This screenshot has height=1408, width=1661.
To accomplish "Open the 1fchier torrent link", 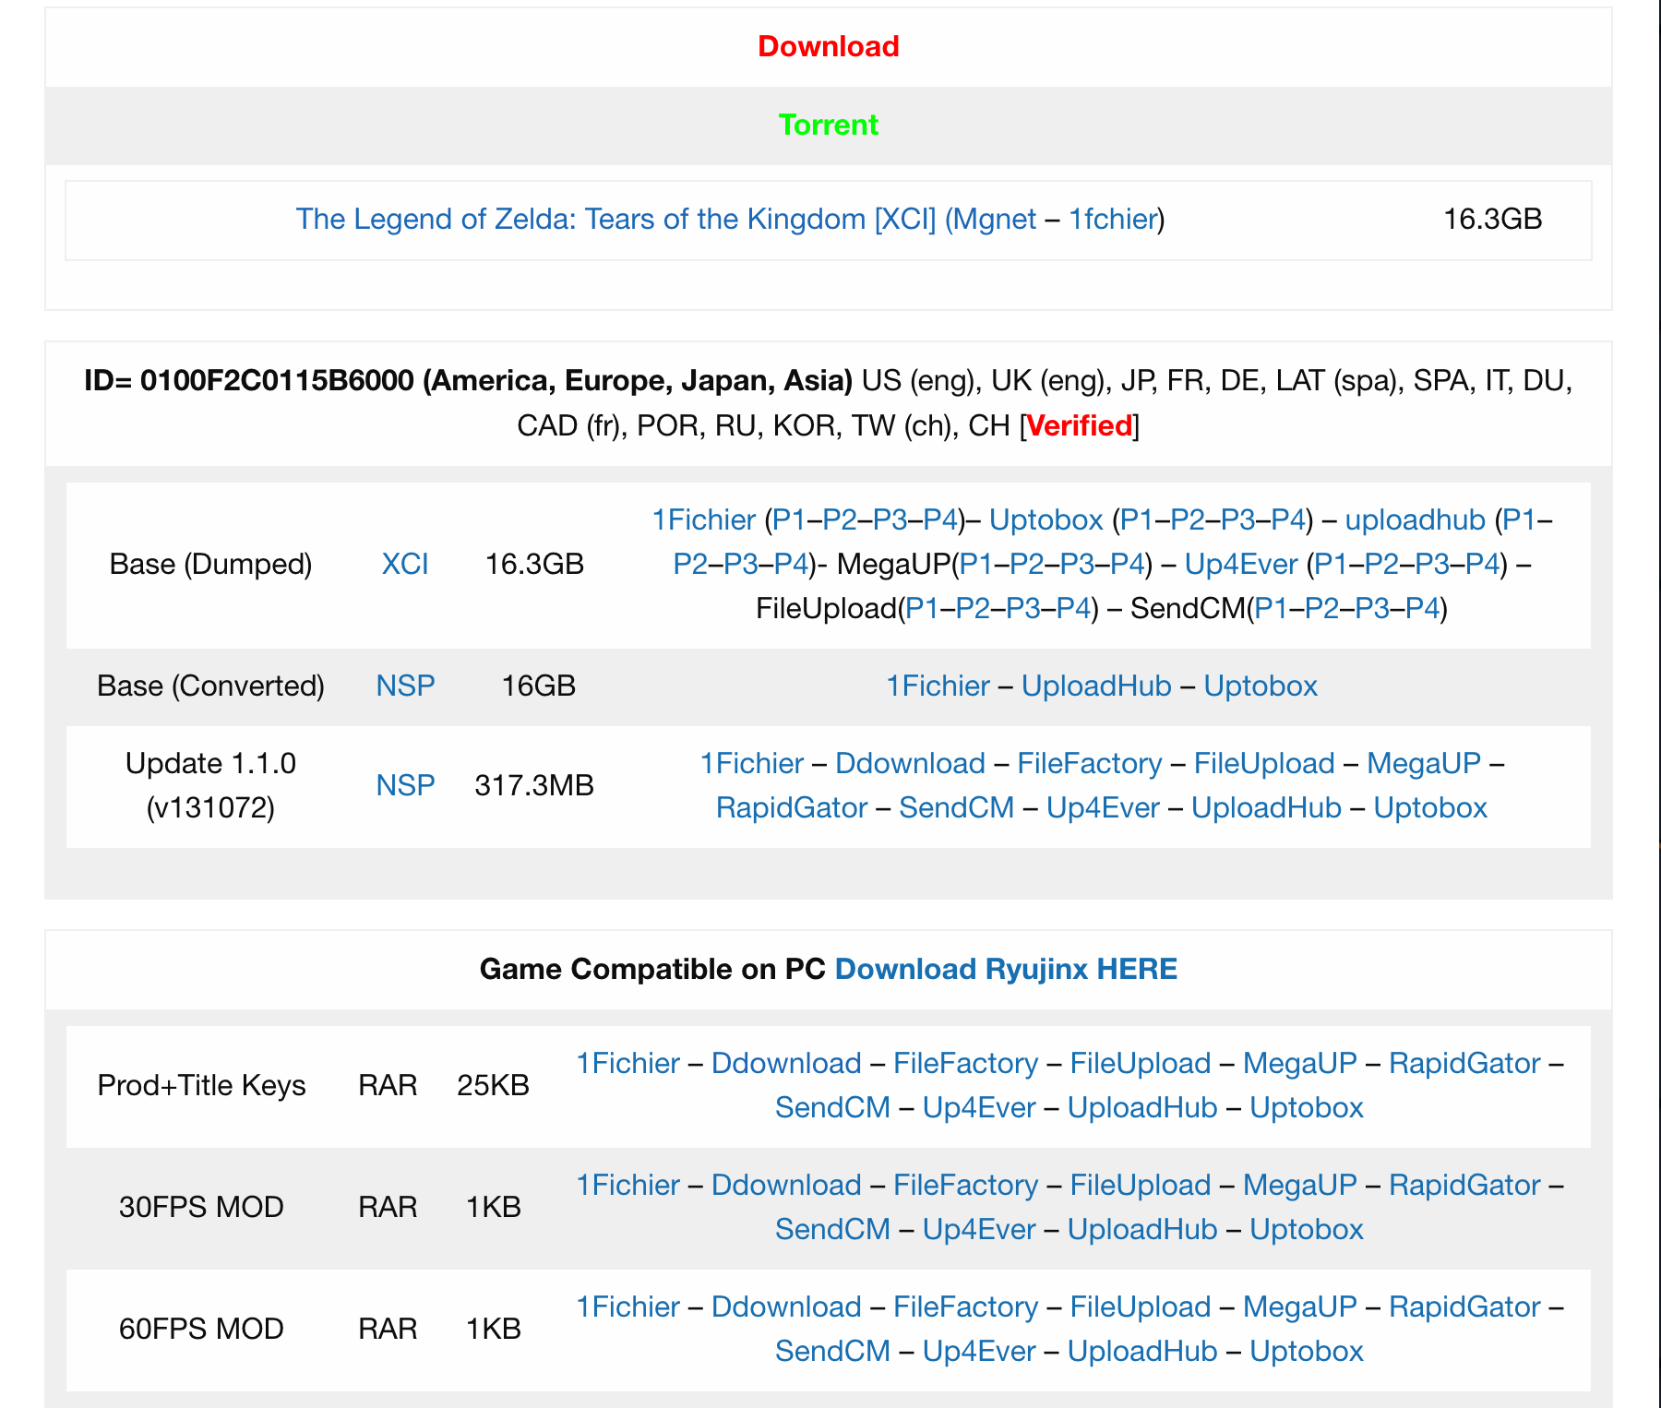I will [1113, 219].
